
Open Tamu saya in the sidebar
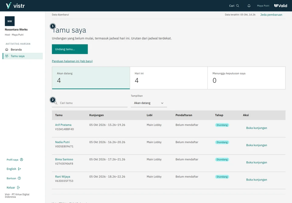click(x=23, y=56)
